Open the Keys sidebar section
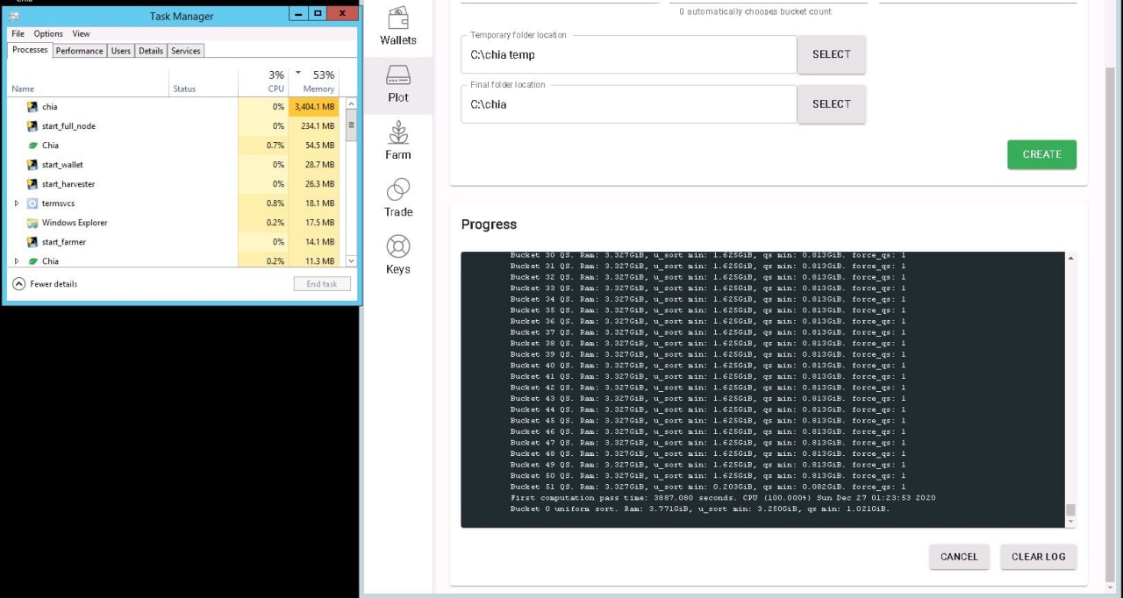Viewport: 1123px width, 598px height. click(x=398, y=257)
